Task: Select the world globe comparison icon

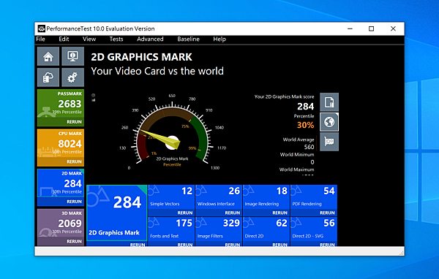Action: (x=329, y=122)
